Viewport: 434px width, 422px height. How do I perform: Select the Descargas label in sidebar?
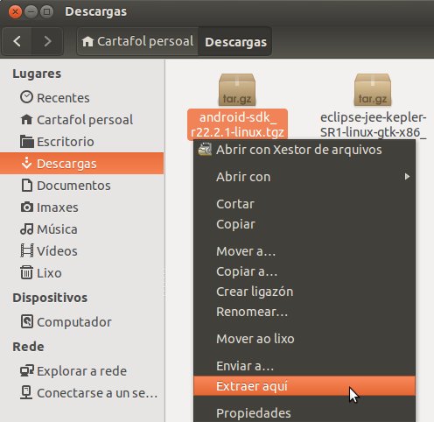coord(66,164)
